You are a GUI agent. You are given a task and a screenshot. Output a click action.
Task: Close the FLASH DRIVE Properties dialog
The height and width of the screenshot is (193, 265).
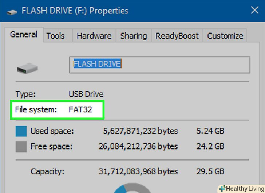click(x=254, y=10)
